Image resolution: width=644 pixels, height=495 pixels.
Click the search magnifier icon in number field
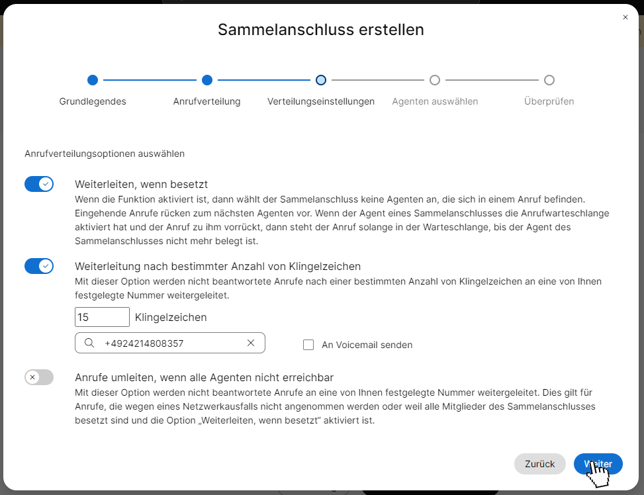click(89, 343)
